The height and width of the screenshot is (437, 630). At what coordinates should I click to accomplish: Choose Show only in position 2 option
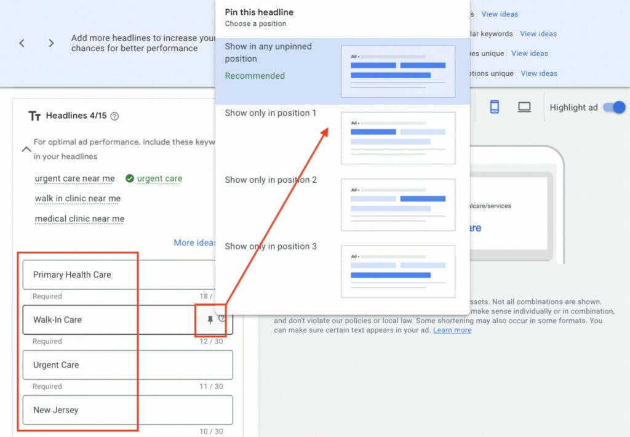point(271,180)
